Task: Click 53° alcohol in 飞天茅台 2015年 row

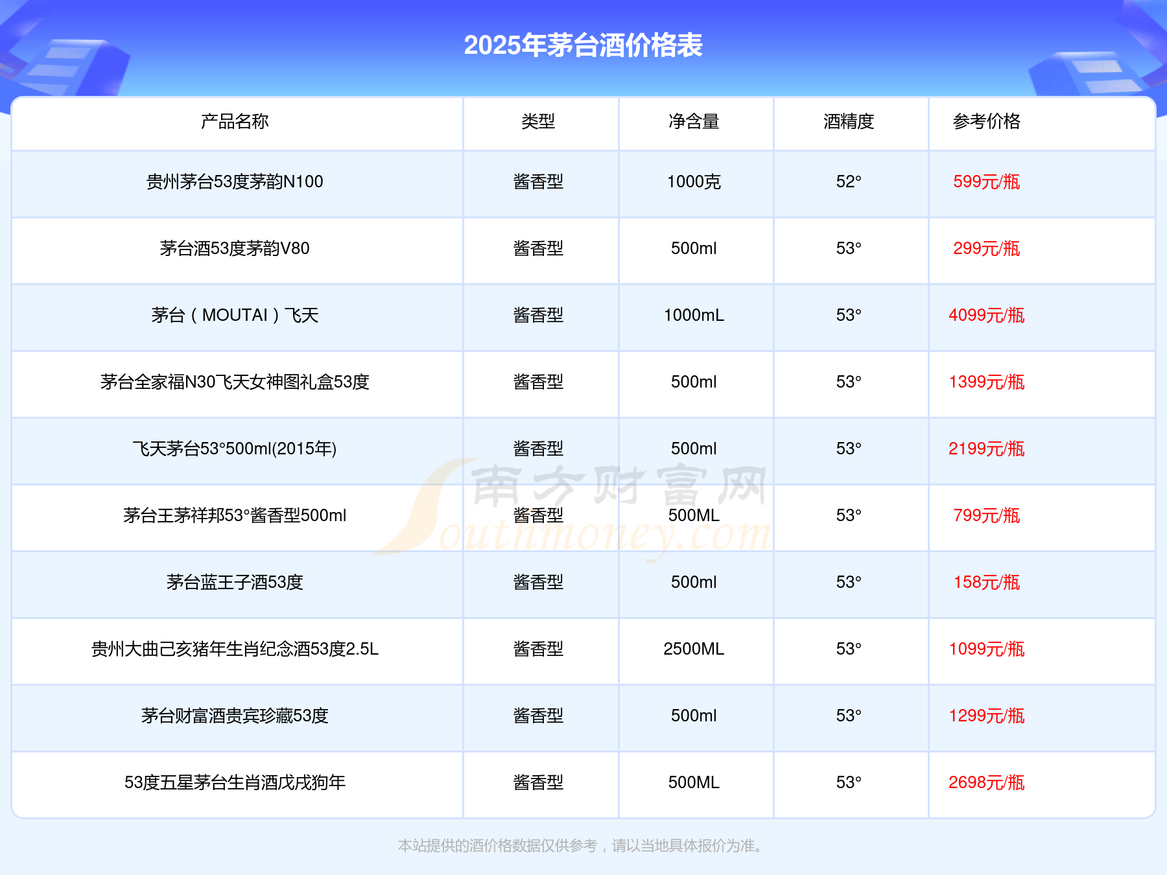Action: [849, 449]
